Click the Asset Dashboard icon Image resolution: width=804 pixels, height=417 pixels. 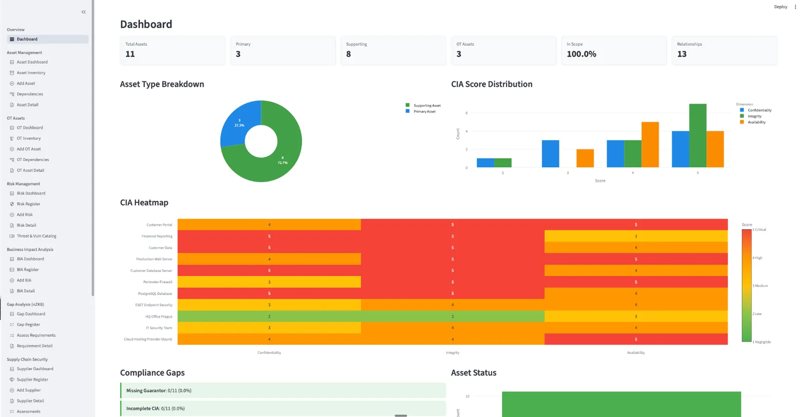click(12, 62)
